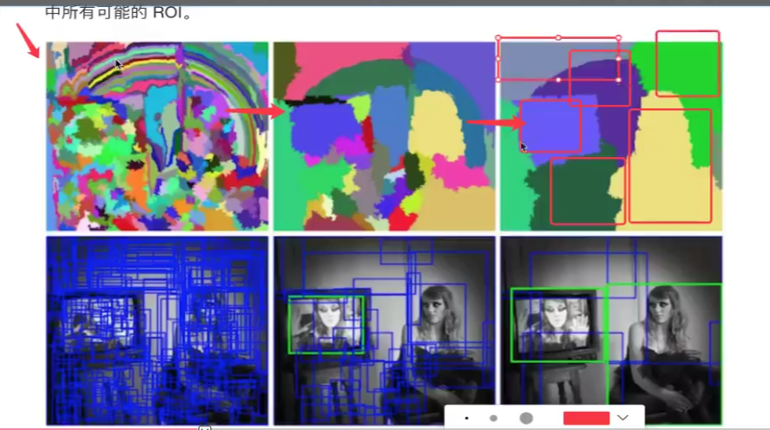This screenshot has width=770, height=430.
Task: Click the text "中所有可能的 ROI。"
Action: (x=118, y=12)
